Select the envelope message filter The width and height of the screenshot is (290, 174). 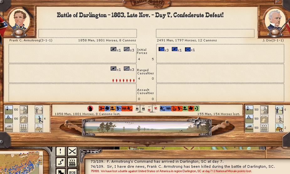click(72, 171)
